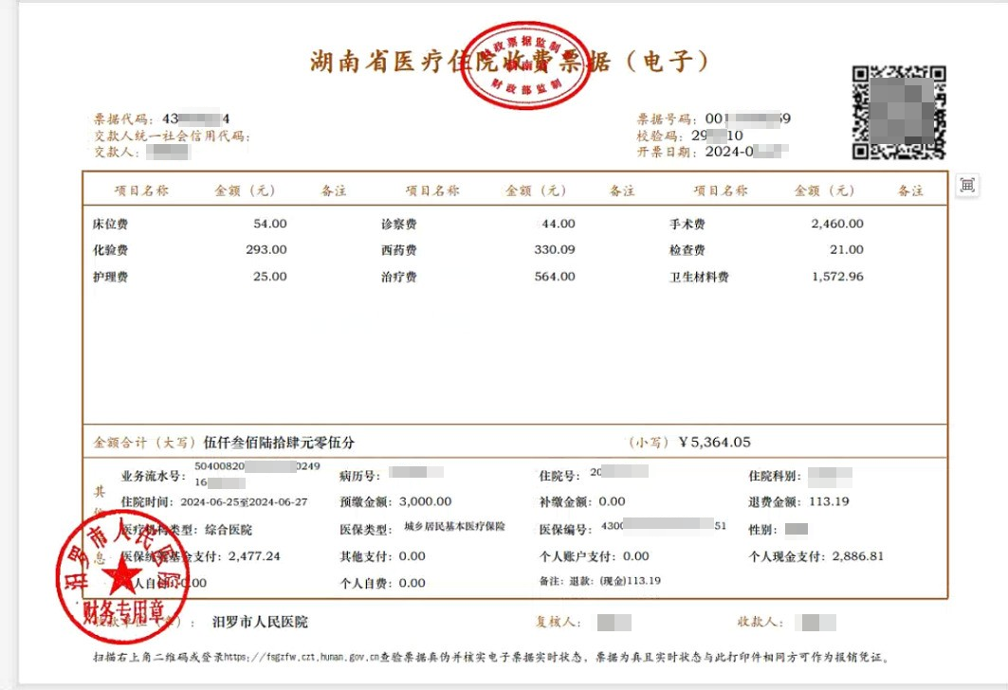Select the amount 564.00

(x=555, y=276)
